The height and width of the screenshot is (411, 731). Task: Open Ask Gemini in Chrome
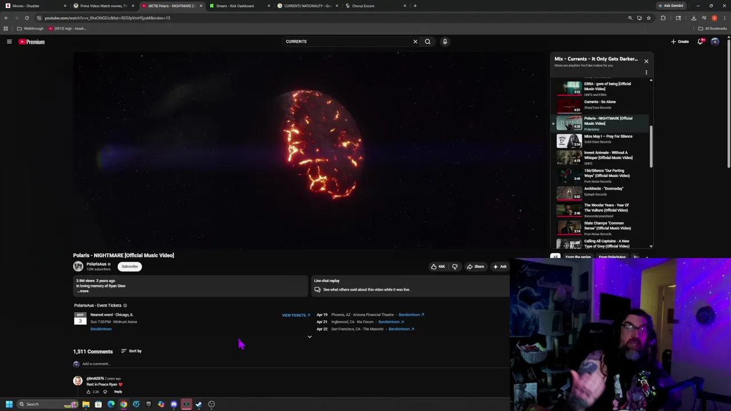point(671,6)
